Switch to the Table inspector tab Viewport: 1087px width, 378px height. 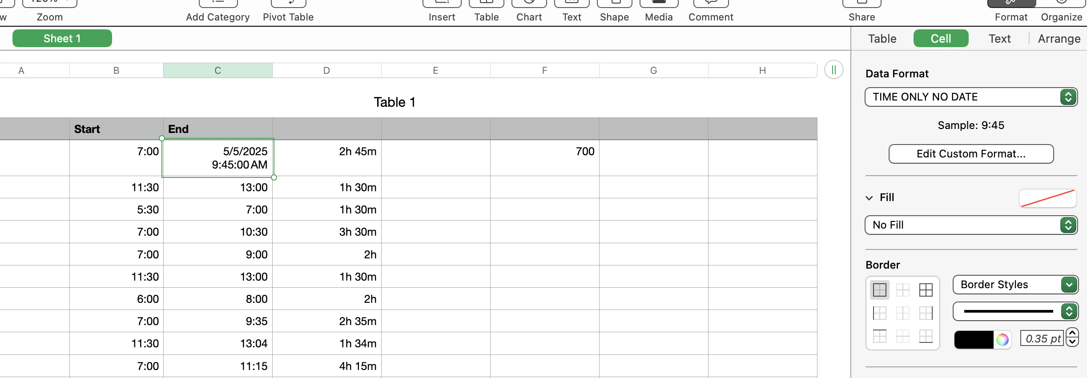tap(882, 39)
